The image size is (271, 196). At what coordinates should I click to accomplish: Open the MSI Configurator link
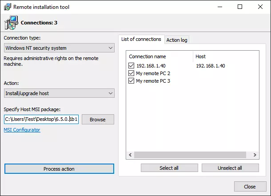[22, 130]
